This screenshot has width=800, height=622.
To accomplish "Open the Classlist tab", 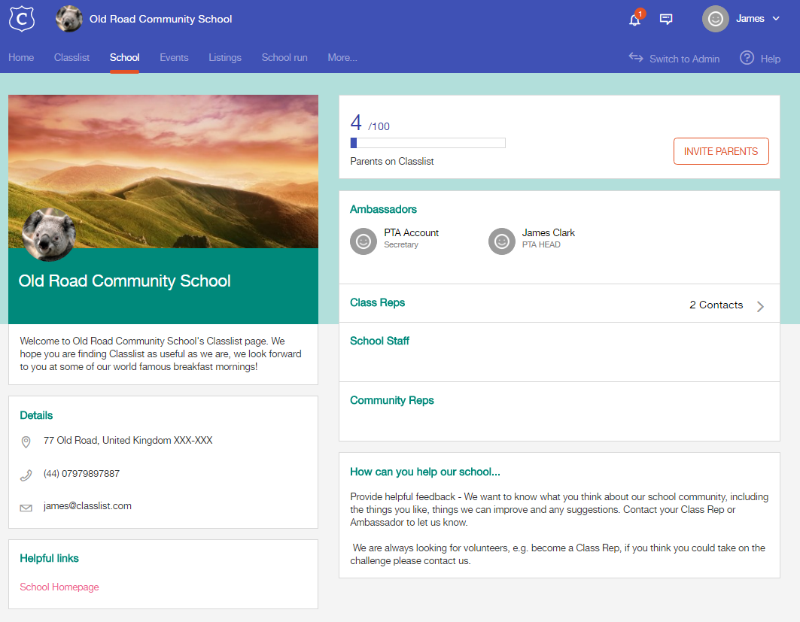I will tap(72, 58).
